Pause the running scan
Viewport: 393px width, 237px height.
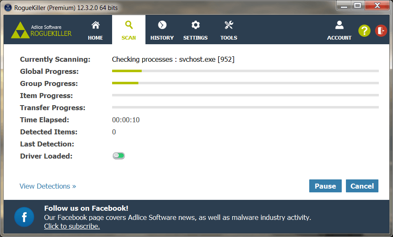pos(325,186)
